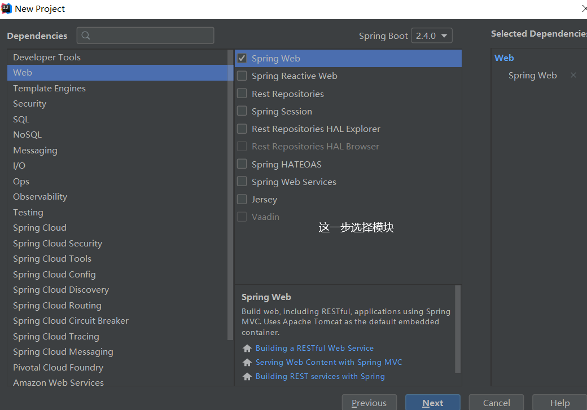Open the Template Engines category
587x410 pixels.
coord(117,89)
